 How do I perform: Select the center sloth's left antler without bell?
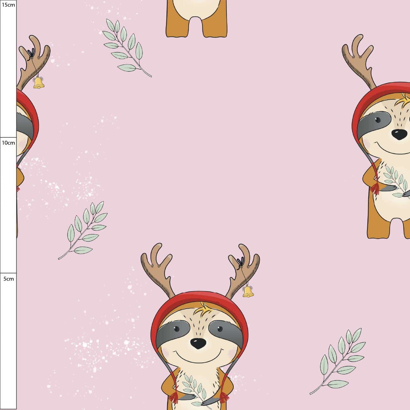tap(158, 266)
